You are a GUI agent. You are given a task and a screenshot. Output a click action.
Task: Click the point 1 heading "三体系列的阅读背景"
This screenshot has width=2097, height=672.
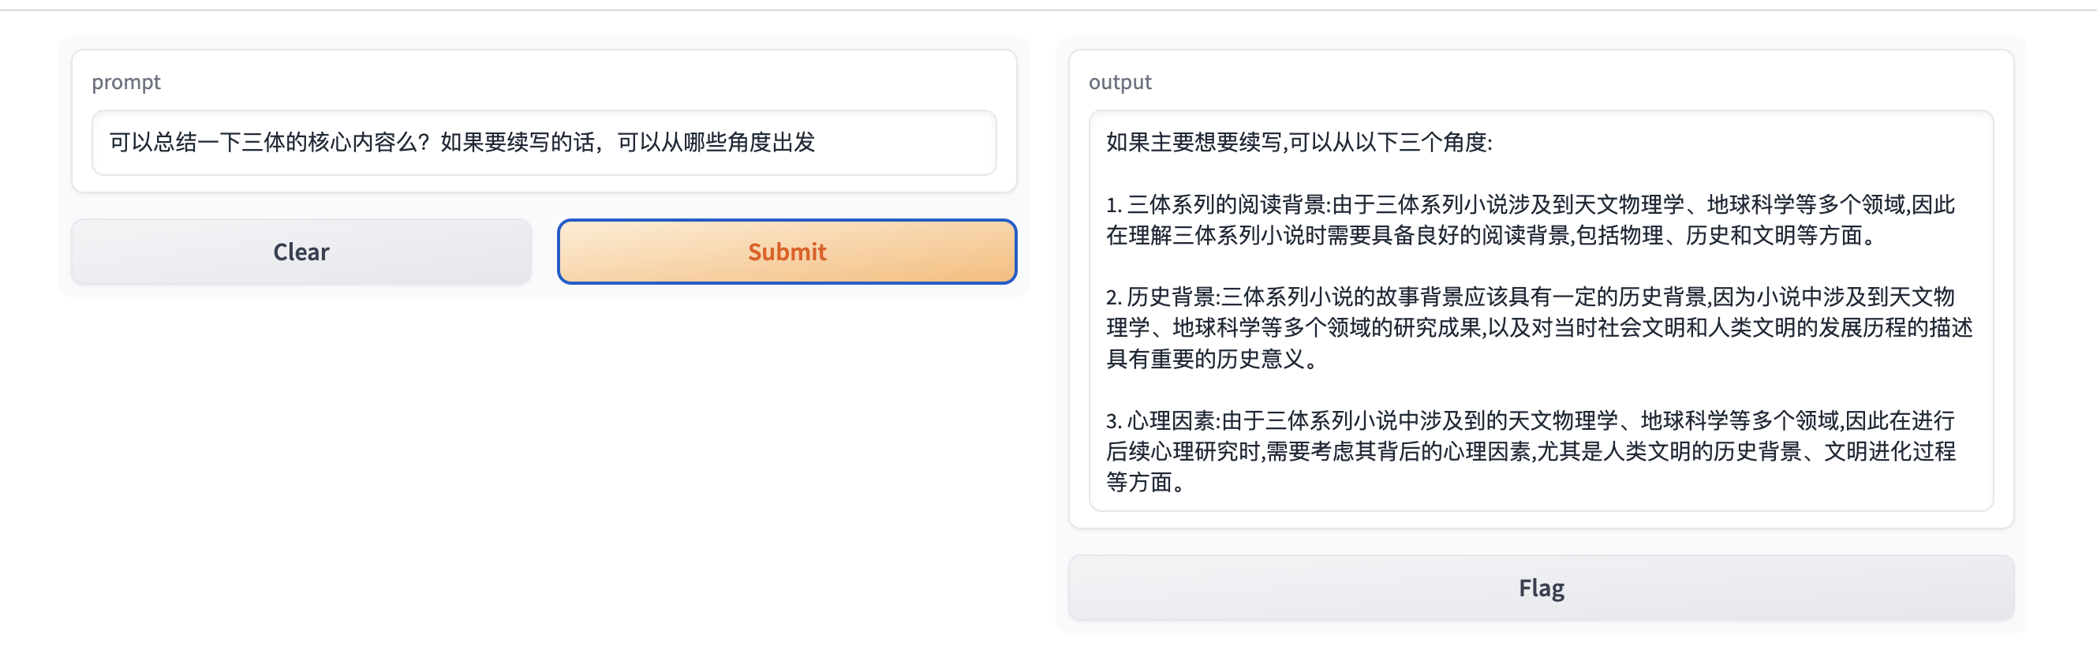pyautogui.click(x=1226, y=204)
